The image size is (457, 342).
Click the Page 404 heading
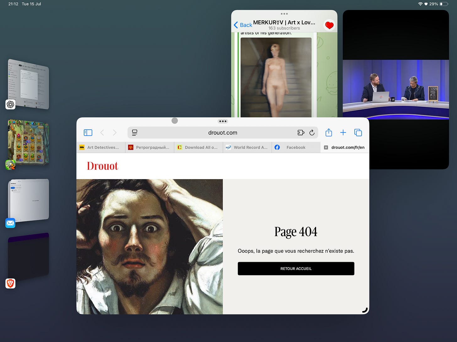[x=296, y=232]
